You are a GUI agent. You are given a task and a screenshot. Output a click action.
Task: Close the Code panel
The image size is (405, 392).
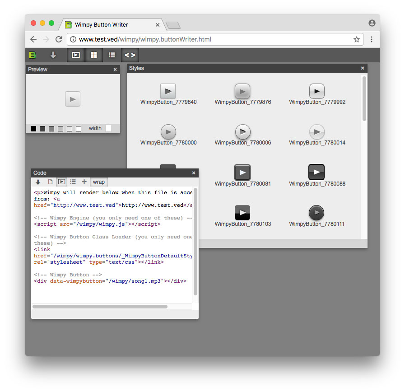tap(194, 173)
